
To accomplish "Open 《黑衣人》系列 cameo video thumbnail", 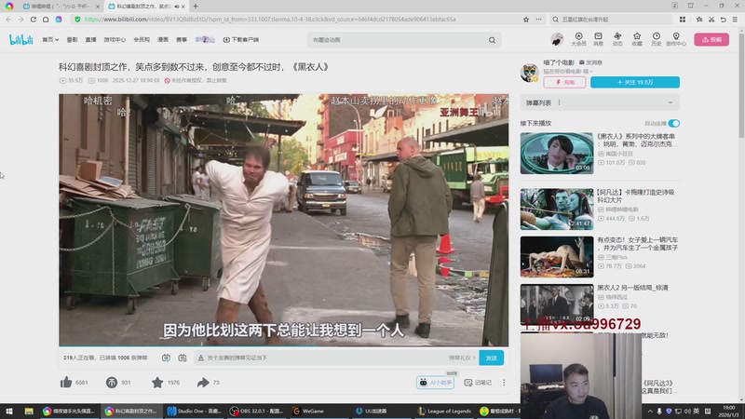I will [x=556, y=154].
